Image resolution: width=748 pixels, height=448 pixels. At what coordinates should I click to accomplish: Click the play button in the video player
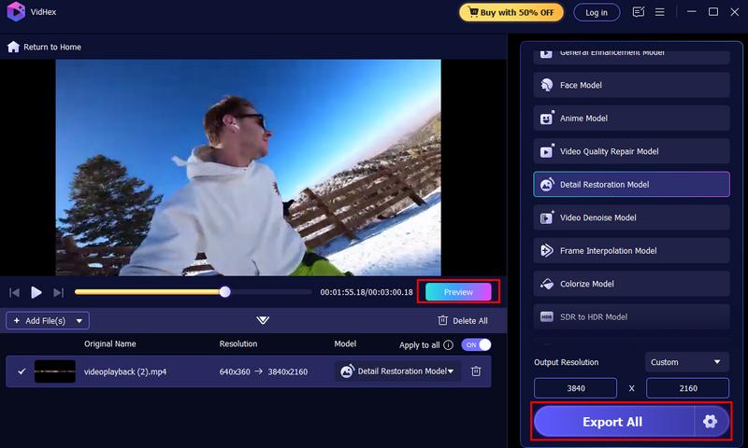tap(36, 292)
